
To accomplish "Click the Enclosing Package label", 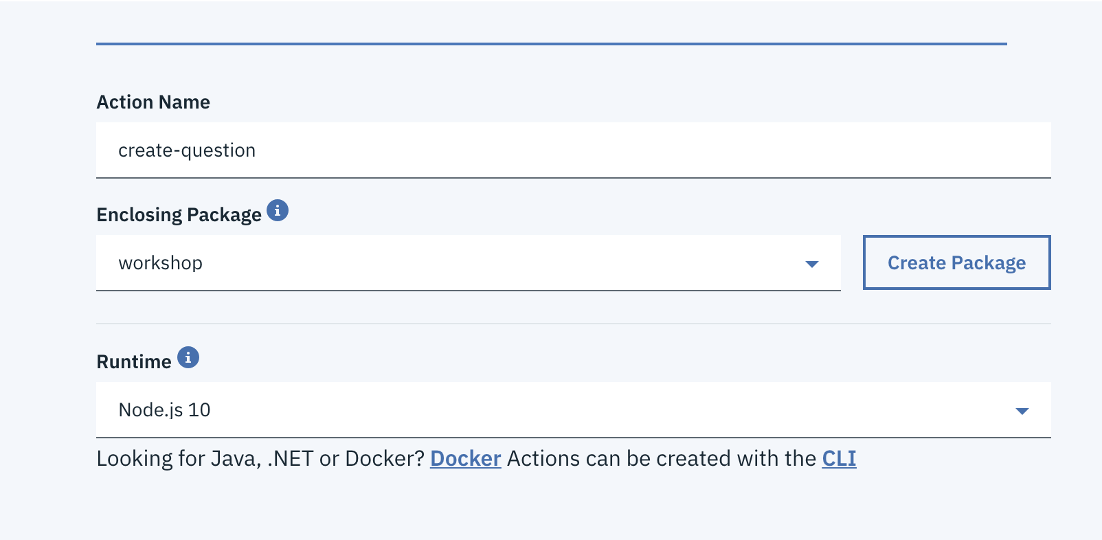I will pyautogui.click(x=179, y=215).
